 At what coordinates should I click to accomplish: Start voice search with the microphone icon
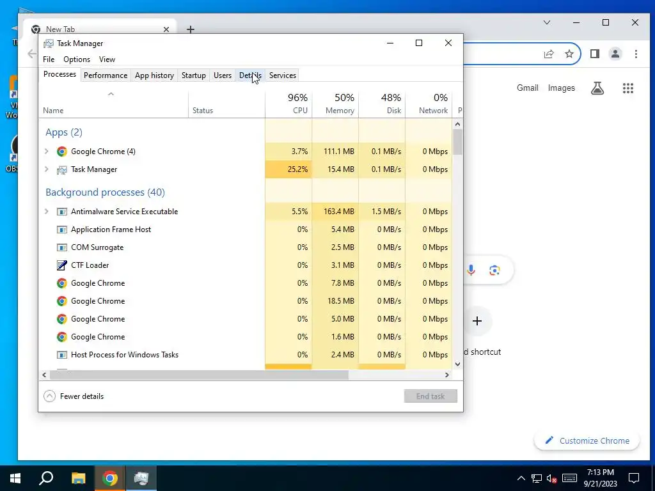coord(471,270)
